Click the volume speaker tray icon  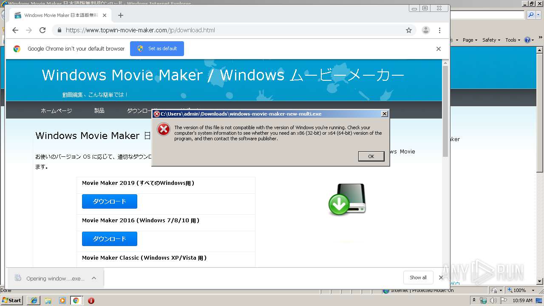pos(493,300)
